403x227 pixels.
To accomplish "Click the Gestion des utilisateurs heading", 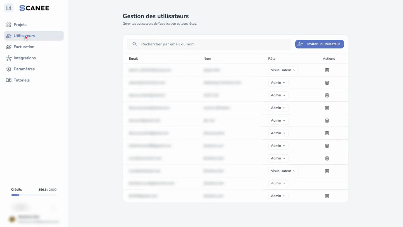I will tap(156, 16).
